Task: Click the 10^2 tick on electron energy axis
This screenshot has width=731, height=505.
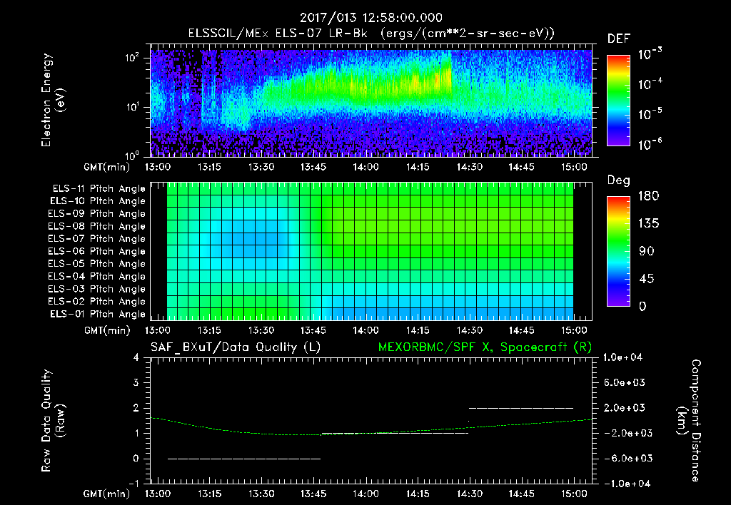Action: 132,58
